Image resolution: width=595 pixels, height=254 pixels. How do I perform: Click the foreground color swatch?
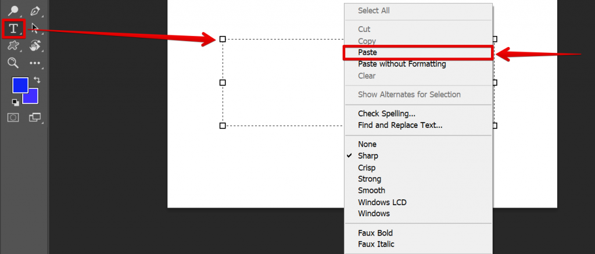coord(19,85)
